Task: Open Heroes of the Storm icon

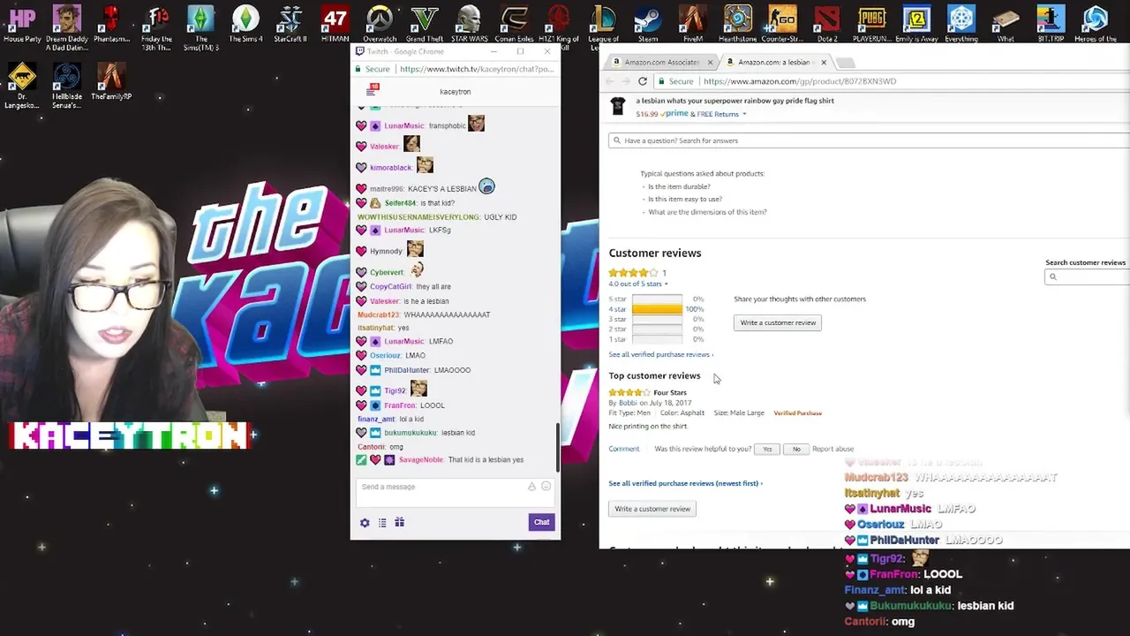Action: [x=1096, y=24]
